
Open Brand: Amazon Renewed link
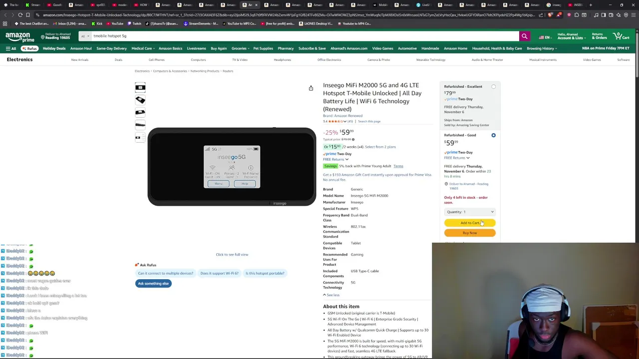pos(342,116)
